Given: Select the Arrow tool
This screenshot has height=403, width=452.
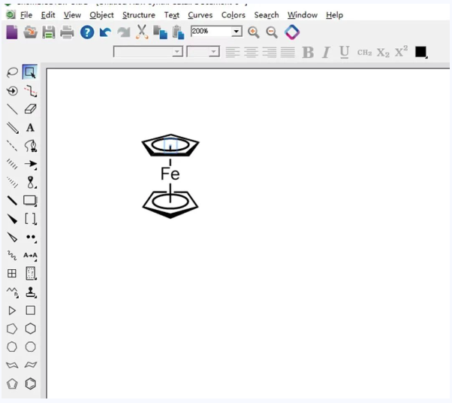Looking at the screenshot, I should [30, 164].
